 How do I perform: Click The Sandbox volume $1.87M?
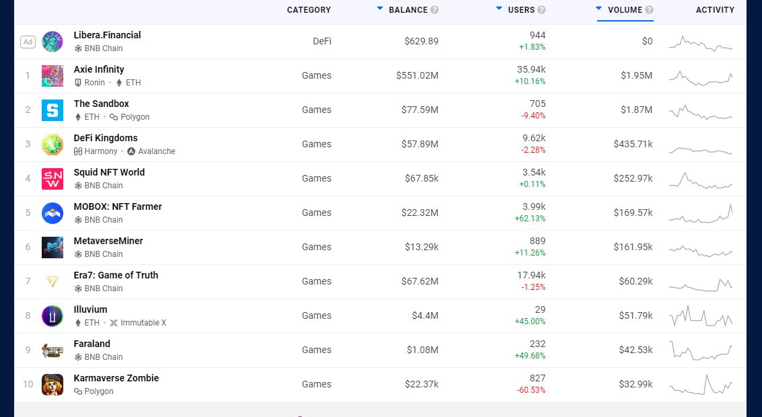pos(637,110)
